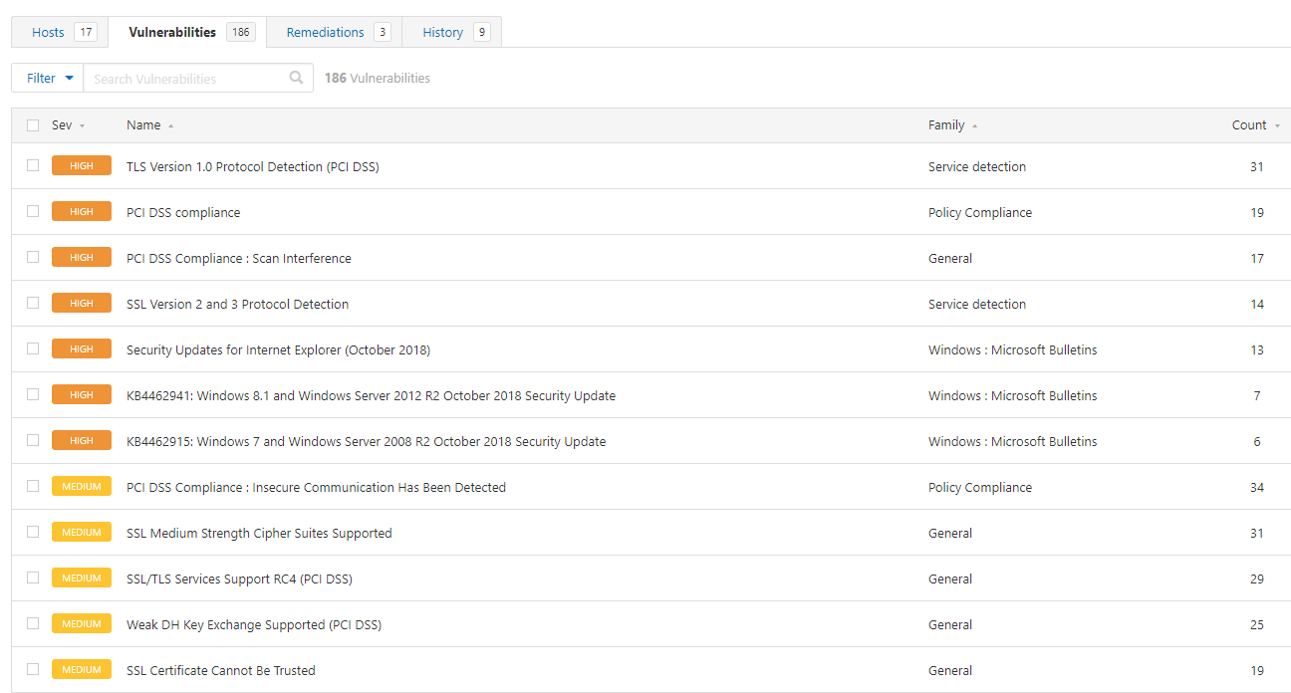Click the 186 badge on Vulnerabilities tab
The width and height of the screenshot is (1291, 693).
coord(240,32)
